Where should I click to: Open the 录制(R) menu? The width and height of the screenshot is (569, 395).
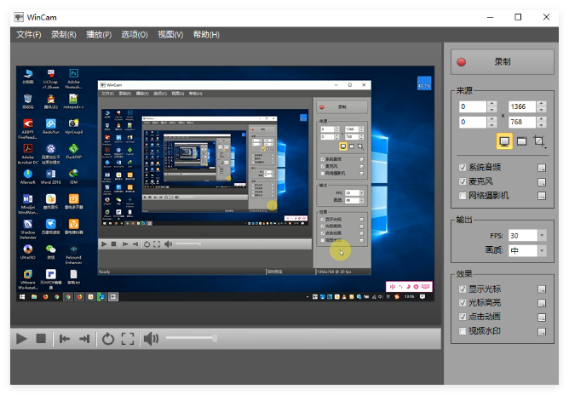pos(64,34)
